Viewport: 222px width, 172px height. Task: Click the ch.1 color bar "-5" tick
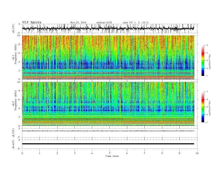(207, 60)
